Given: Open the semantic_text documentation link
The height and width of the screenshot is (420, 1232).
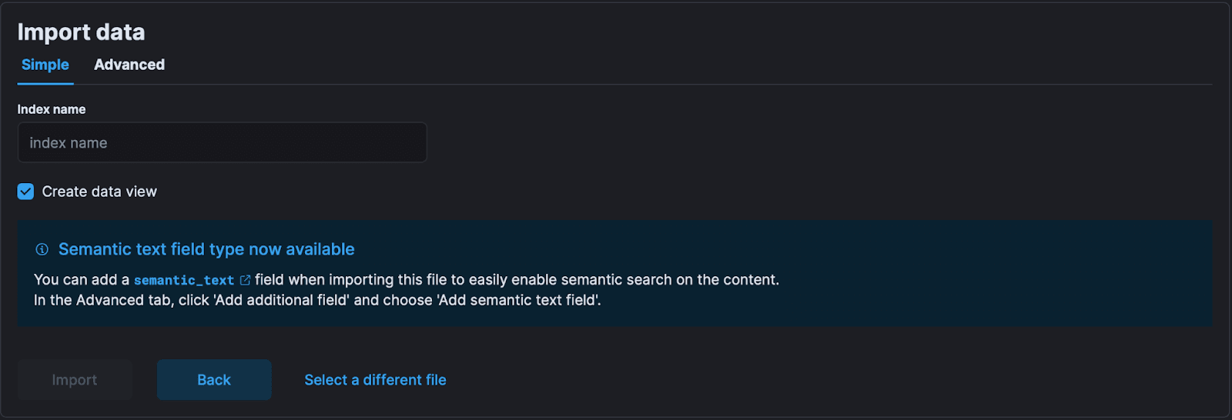Looking at the screenshot, I should pyautogui.click(x=184, y=281).
